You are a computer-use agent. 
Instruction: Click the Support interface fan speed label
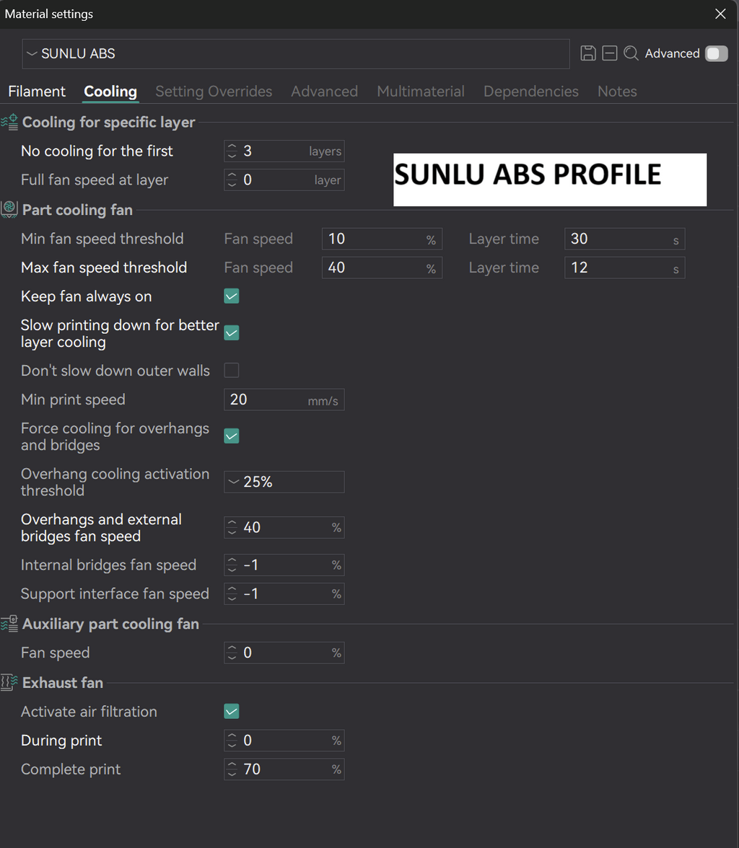(115, 593)
